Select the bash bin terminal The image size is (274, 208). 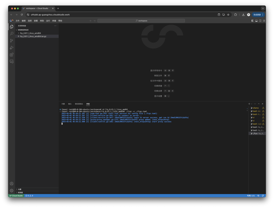(x=257, y=111)
